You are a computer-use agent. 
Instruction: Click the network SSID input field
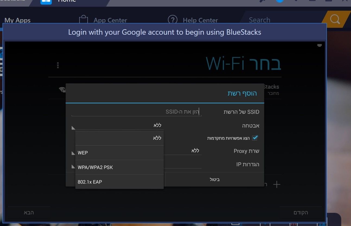point(136,112)
